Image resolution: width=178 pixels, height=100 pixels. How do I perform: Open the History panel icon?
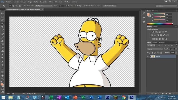(x=144, y=13)
